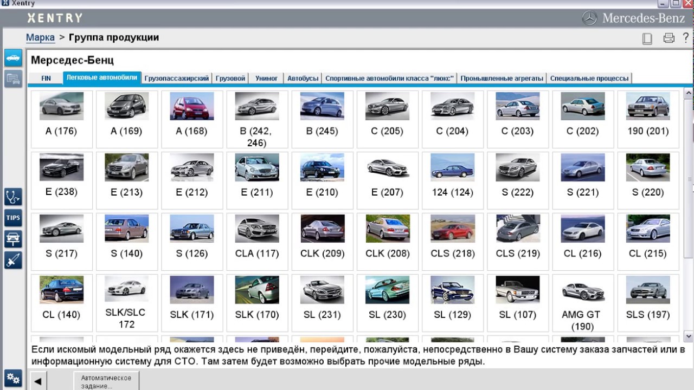694x390 pixels.
Task: Choose the C (204) model tile
Action: click(x=453, y=119)
